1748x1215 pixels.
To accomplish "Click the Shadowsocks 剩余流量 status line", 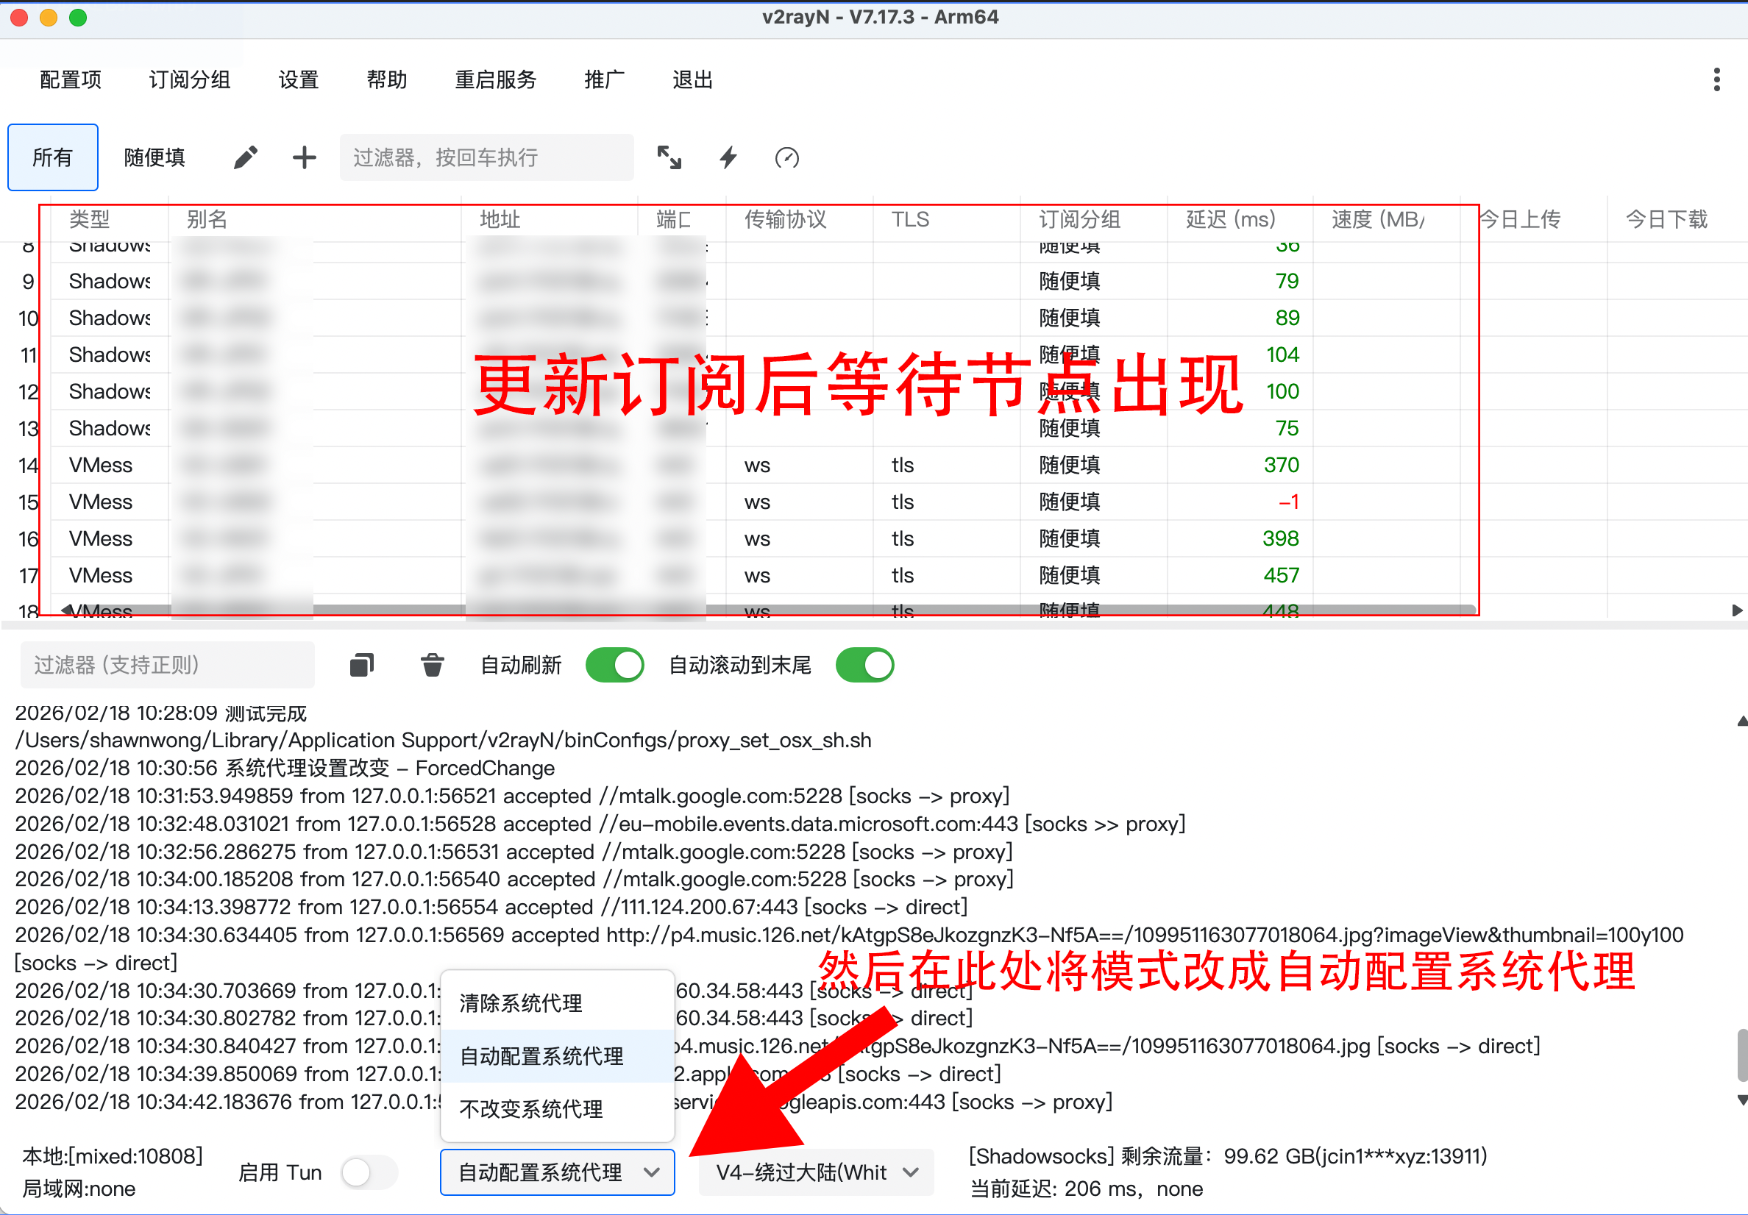I will tap(1228, 1155).
